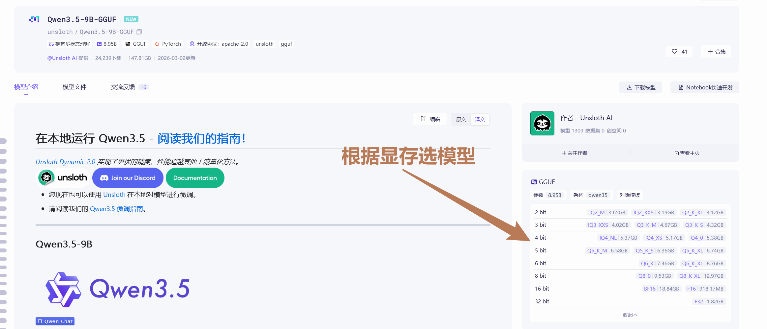Viewport: 767px width, 329px height.
Task: Click the 8.95B parameter tag in header
Action: pyautogui.click(x=107, y=44)
